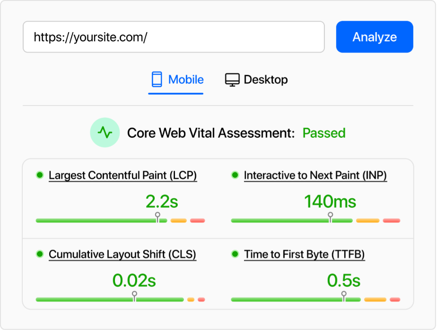437x330 pixels.
Task: Click the green dot beside Interactive to Next Paint
Action: click(x=235, y=175)
